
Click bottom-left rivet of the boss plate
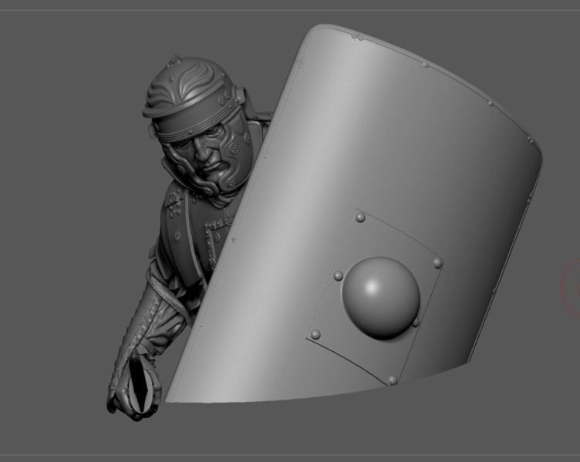pos(315,334)
